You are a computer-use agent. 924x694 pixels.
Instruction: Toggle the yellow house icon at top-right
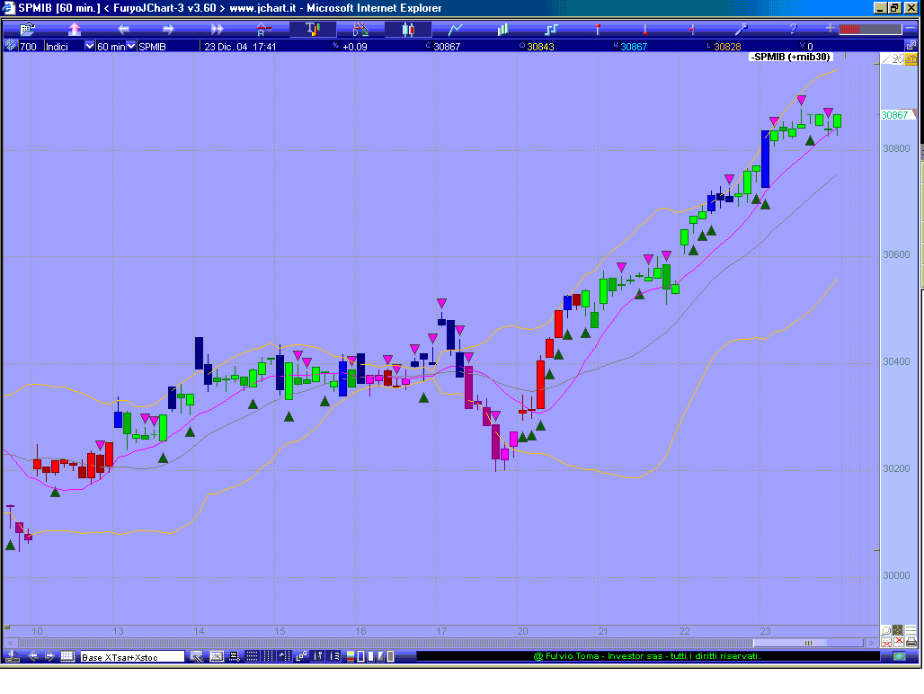pyautogui.click(x=911, y=59)
